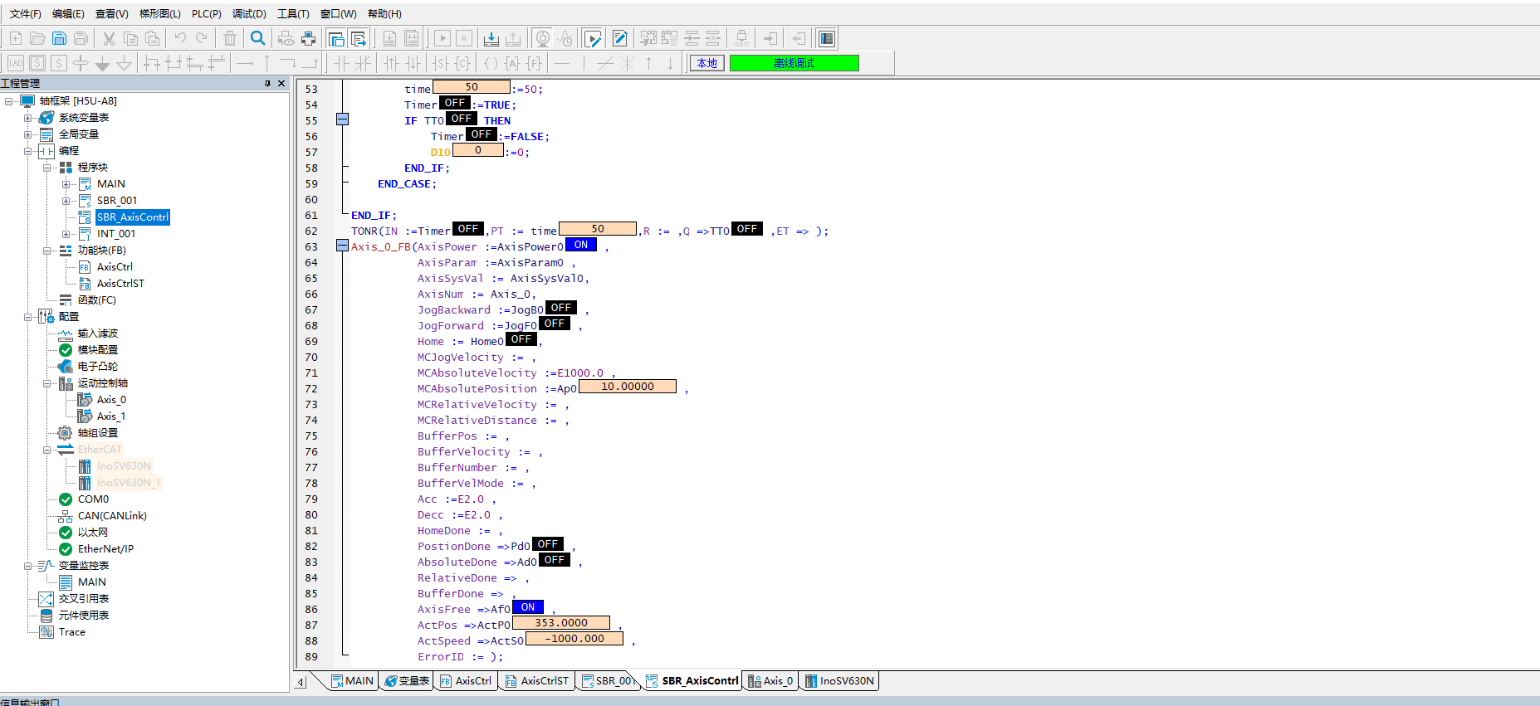Toggle Home0 OFF indicator on line 69
1540x706 pixels.
coord(521,339)
